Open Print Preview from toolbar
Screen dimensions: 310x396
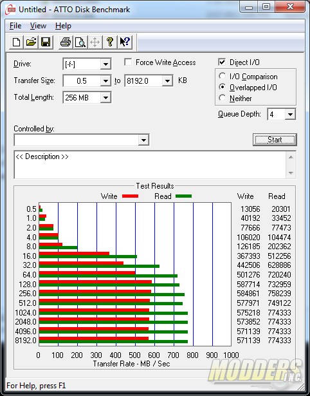pyautogui.click(x=80, y=42)
